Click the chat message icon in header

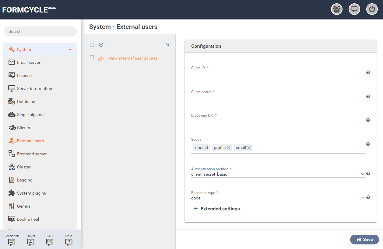(354, 9)
